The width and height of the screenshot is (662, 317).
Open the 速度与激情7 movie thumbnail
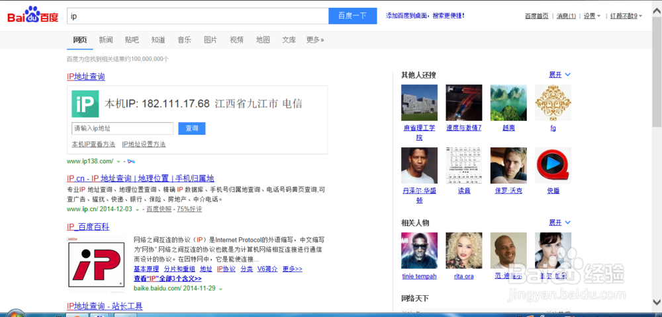click(464, 103)
